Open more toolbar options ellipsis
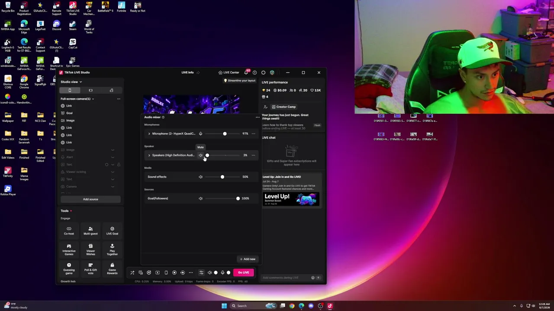This screenshot has height=311, width=554. 191,273
